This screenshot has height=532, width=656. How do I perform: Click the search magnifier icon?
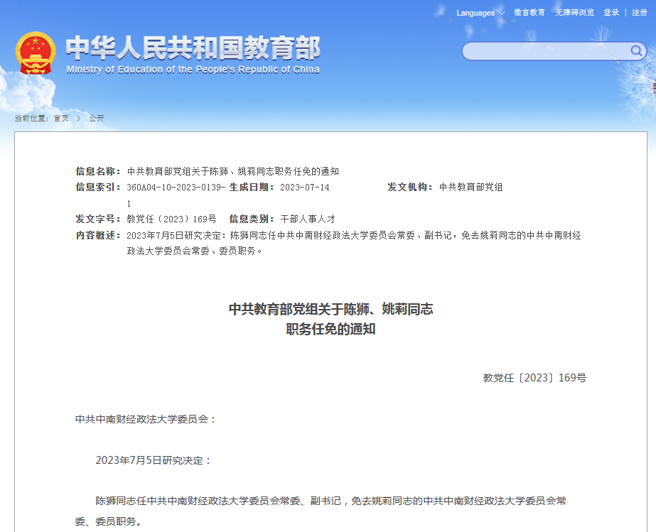pyautogui.click(x=636, y=51)
